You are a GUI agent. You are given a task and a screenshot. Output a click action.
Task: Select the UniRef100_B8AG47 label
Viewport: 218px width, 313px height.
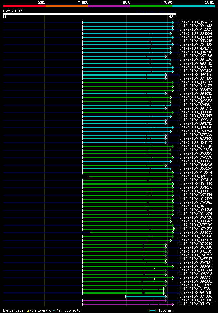pos(196,221)
